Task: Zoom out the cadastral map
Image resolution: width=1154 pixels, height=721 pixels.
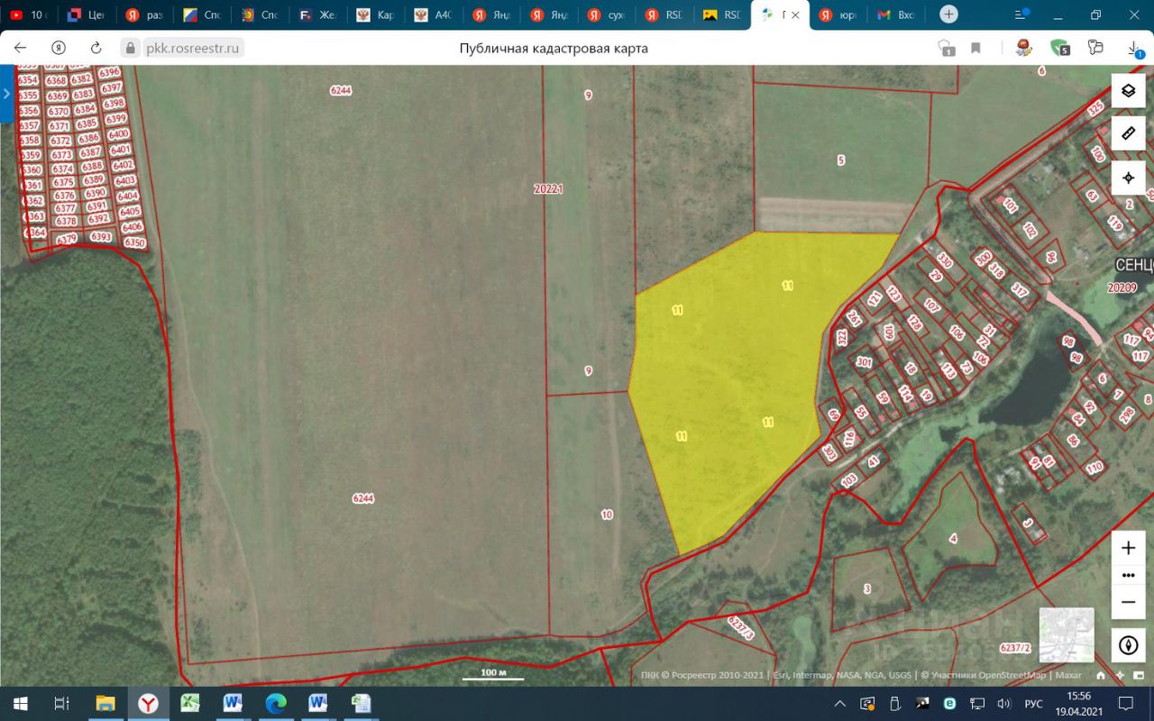Action: (x=1128, y=602)
